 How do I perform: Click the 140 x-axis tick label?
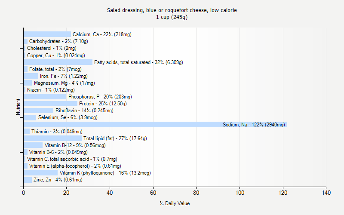pos(326,193)
